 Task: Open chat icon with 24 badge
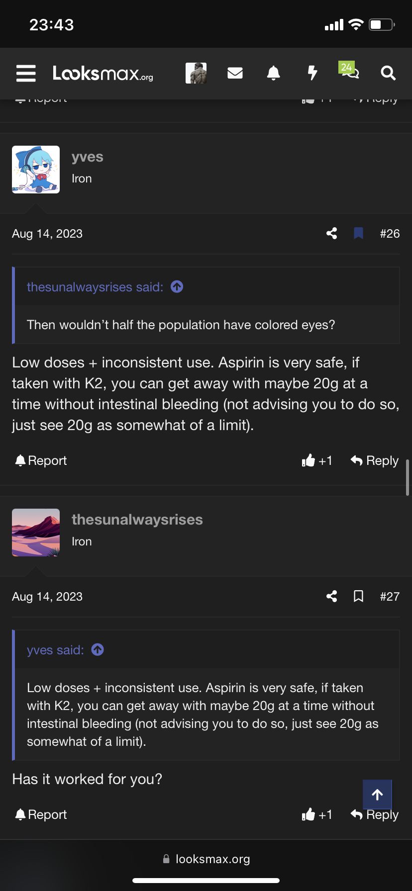coord(349,71)
